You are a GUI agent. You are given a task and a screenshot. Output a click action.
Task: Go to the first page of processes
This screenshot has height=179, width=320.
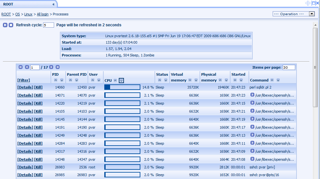coord(21,67)
